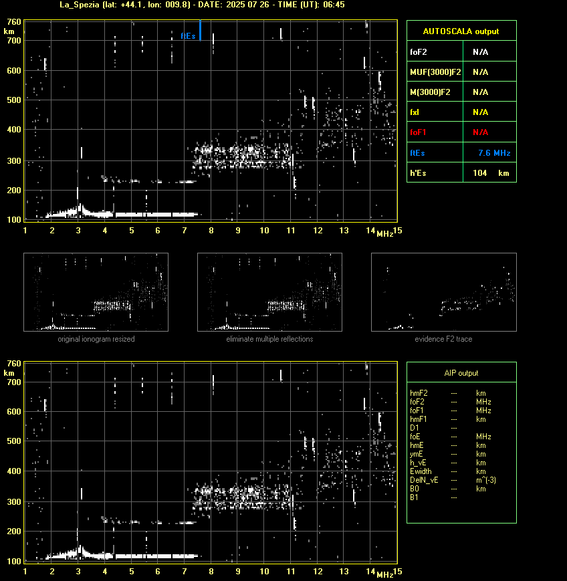Image resolution: width=567 pixels, height=581 pixels.
Task: Select the fxI label in AUTOSCALA table
Action: [415, 112]
